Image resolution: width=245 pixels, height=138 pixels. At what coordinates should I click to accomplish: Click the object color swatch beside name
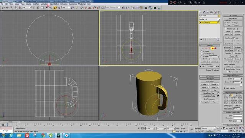click(x=219, y=16)
